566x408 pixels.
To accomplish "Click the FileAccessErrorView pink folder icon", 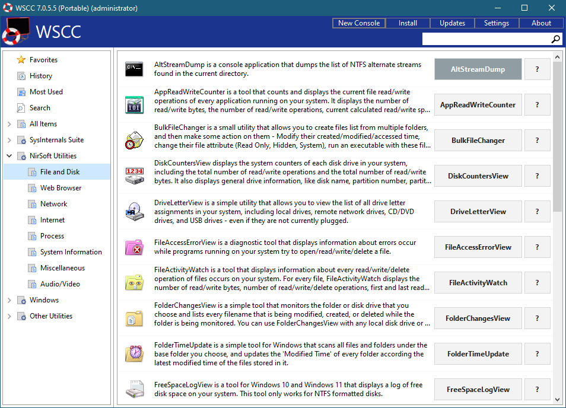I will [134, 247].
